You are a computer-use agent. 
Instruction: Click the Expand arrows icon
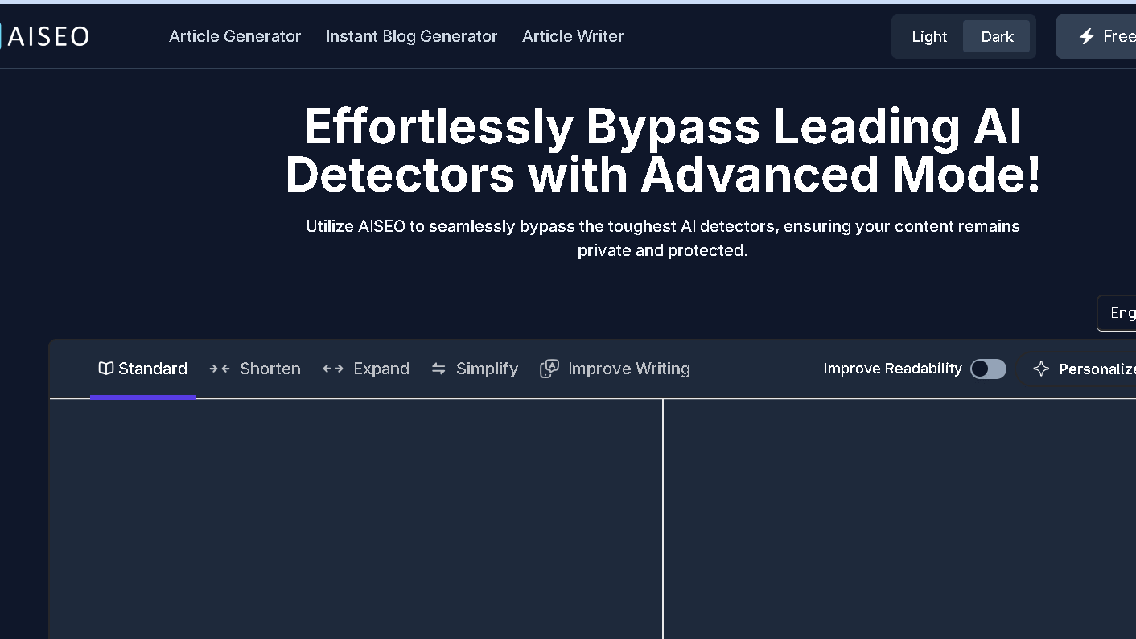[x=333, y=369]
